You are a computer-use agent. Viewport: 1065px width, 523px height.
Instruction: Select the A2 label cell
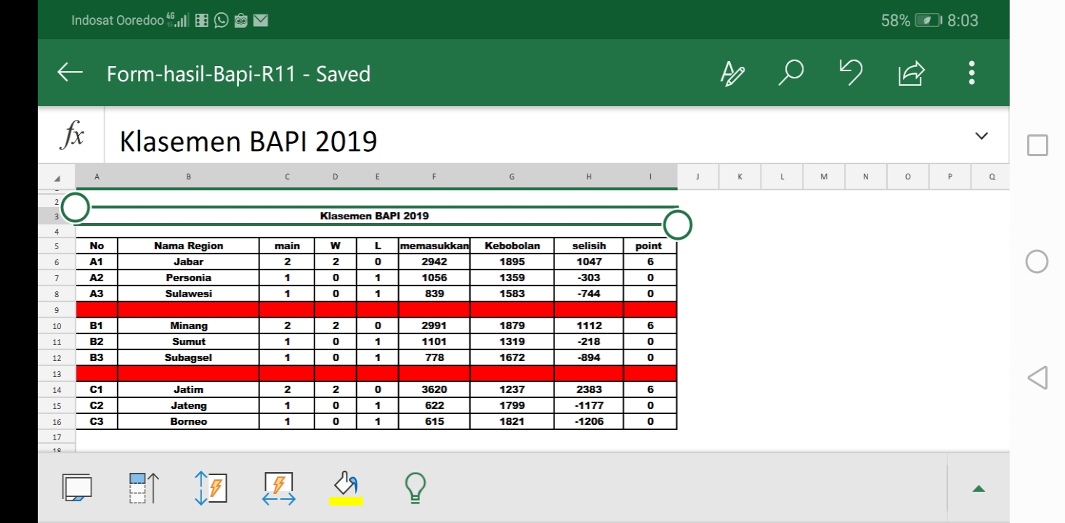tap(97, 277)
